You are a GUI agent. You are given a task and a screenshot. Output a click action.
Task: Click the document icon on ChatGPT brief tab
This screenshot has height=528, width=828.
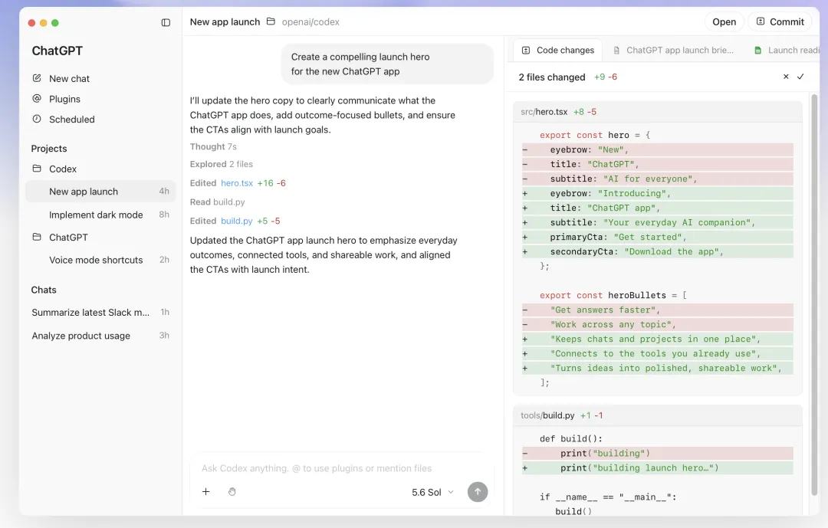tap(616, 50)
